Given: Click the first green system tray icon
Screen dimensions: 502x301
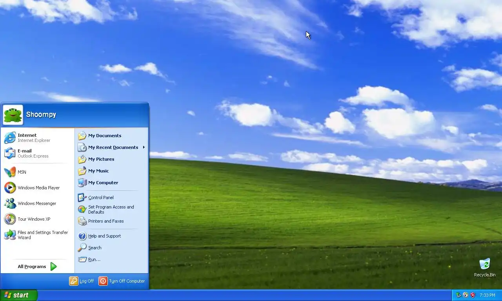Looking at the screenshot, I should [x=458, y=295].
